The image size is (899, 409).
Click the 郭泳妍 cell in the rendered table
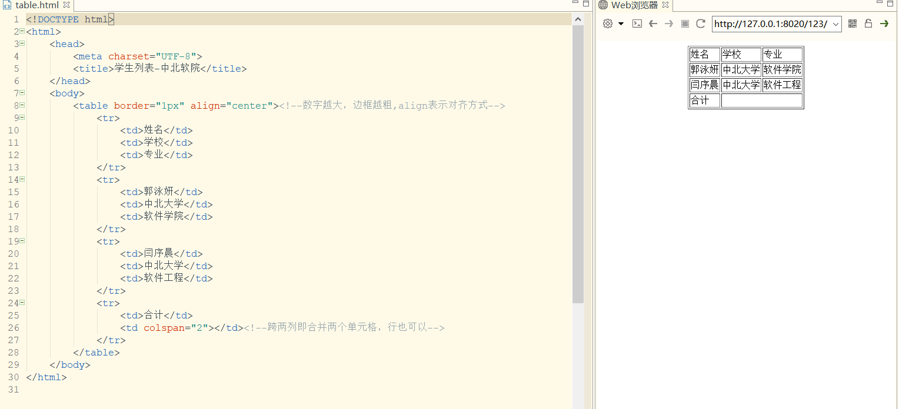click(704, 69)
